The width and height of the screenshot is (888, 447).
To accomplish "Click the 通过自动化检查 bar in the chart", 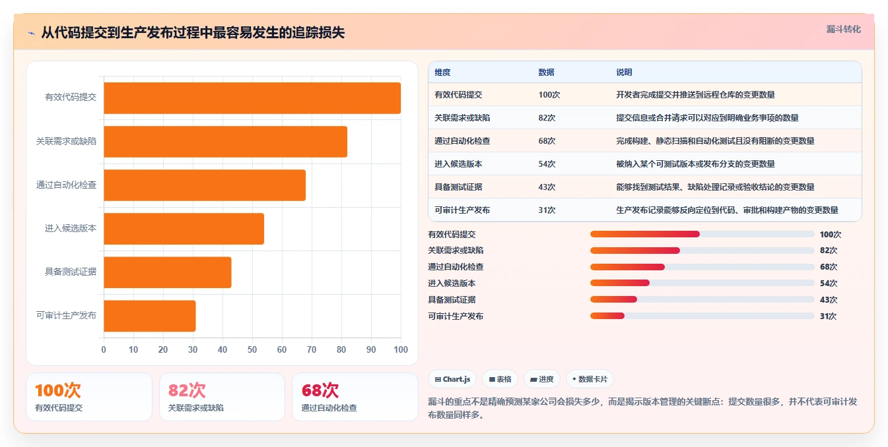I will [205, 185].
